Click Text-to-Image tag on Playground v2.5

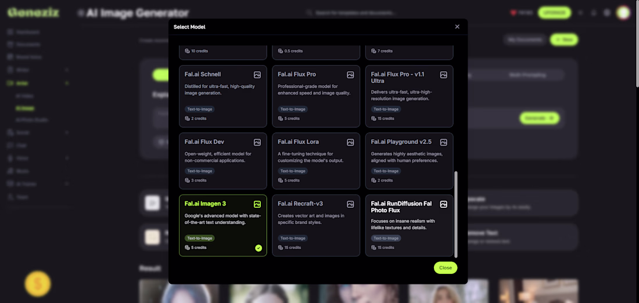(386, 171)
